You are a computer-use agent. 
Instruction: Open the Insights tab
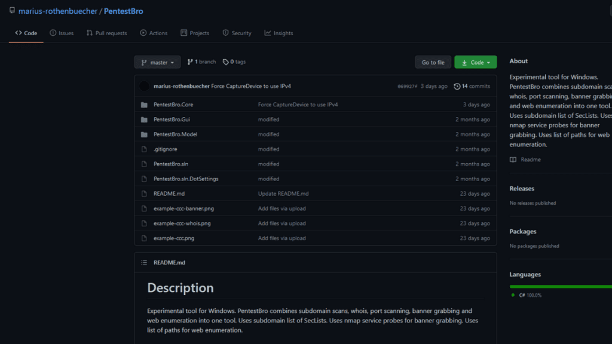pyautogui.click(x=279, y=33)
